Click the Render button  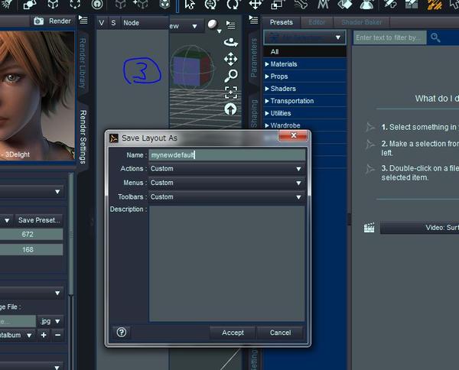53,21
